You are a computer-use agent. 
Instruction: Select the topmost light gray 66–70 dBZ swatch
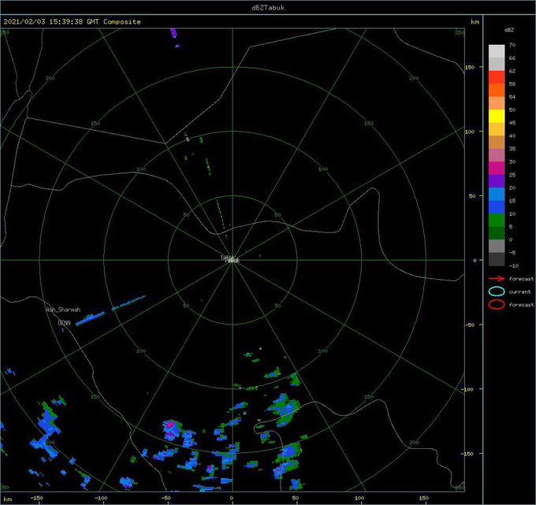click(497, 51)
